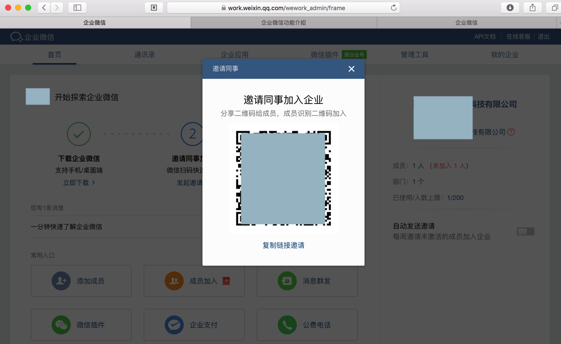Screen dimensions: 561x344
Task: Open the 企业应用 navigation tab
Action: [x=234, y=54]
